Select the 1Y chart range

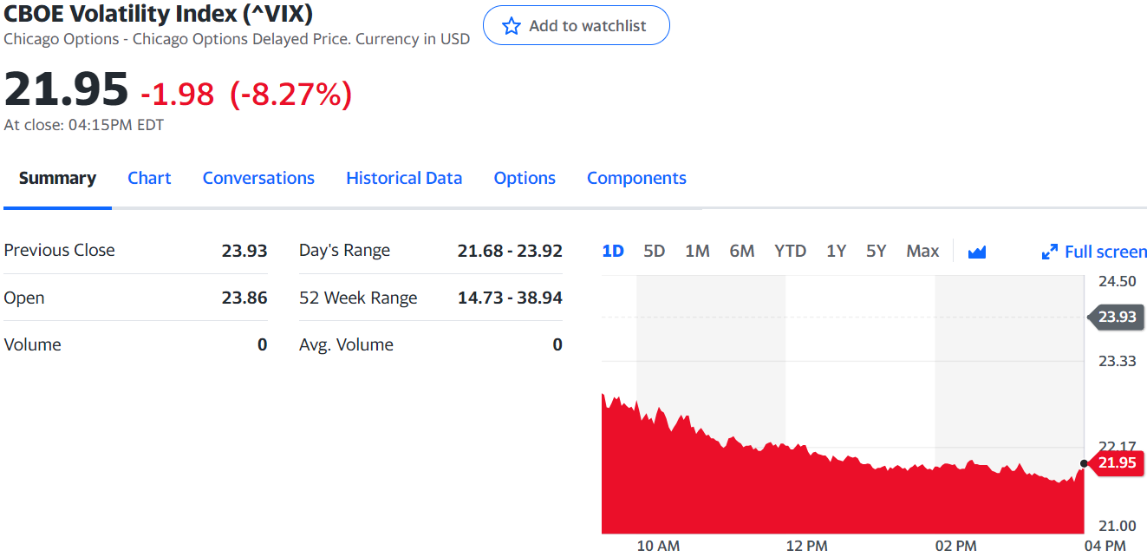point(836,251)
